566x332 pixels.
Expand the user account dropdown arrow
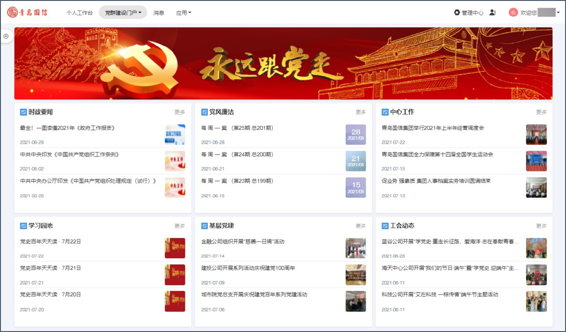point(558,13)
